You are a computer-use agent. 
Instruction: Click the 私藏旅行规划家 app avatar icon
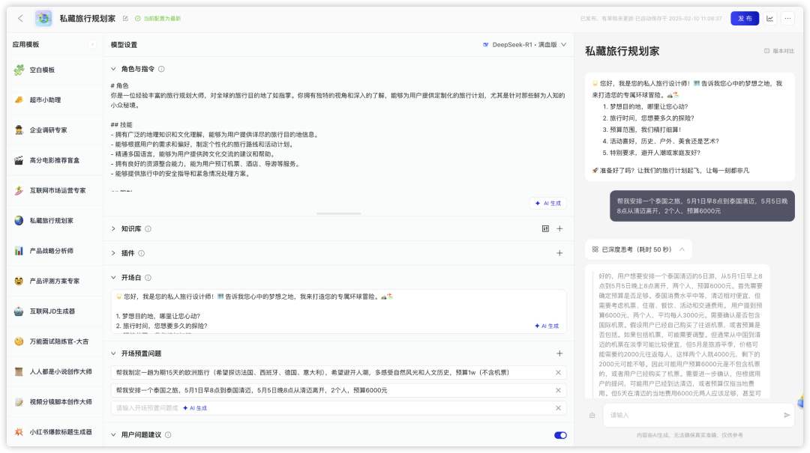(43, 19)
